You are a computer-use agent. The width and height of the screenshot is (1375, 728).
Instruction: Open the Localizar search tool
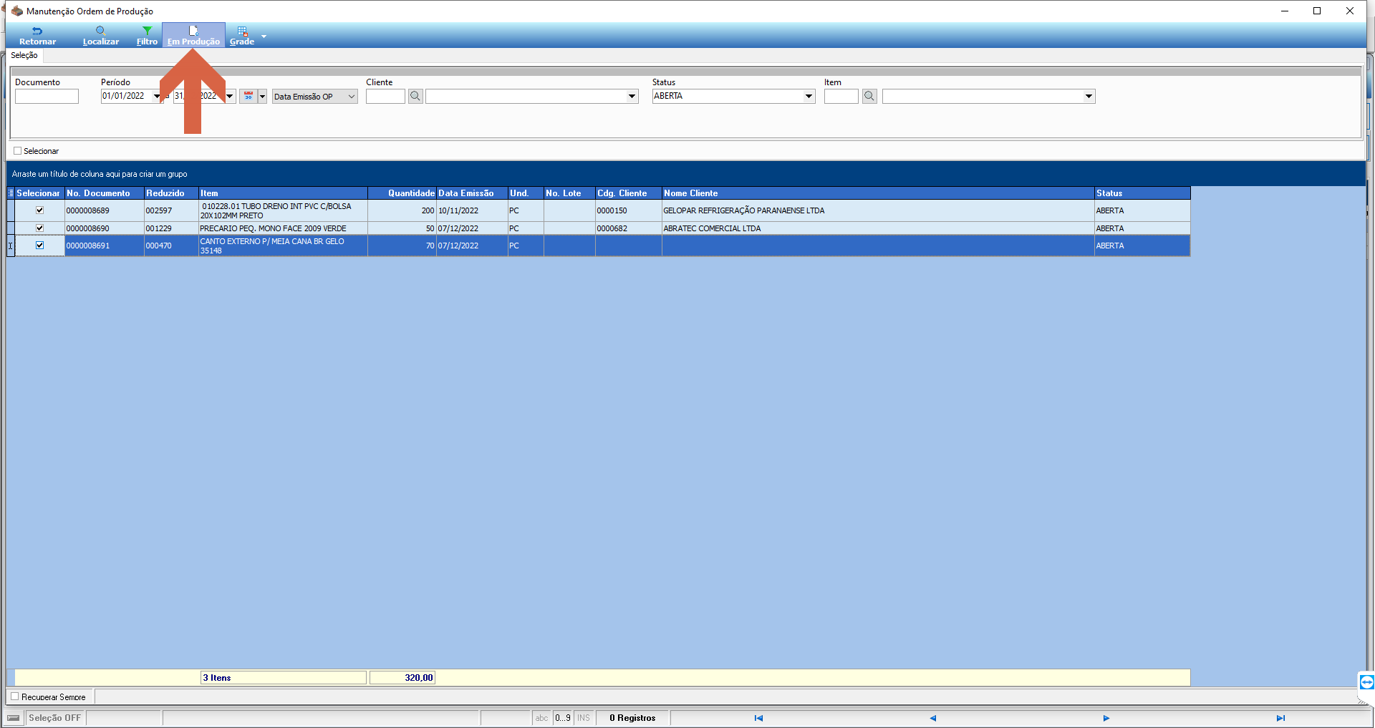click(101, 36)
